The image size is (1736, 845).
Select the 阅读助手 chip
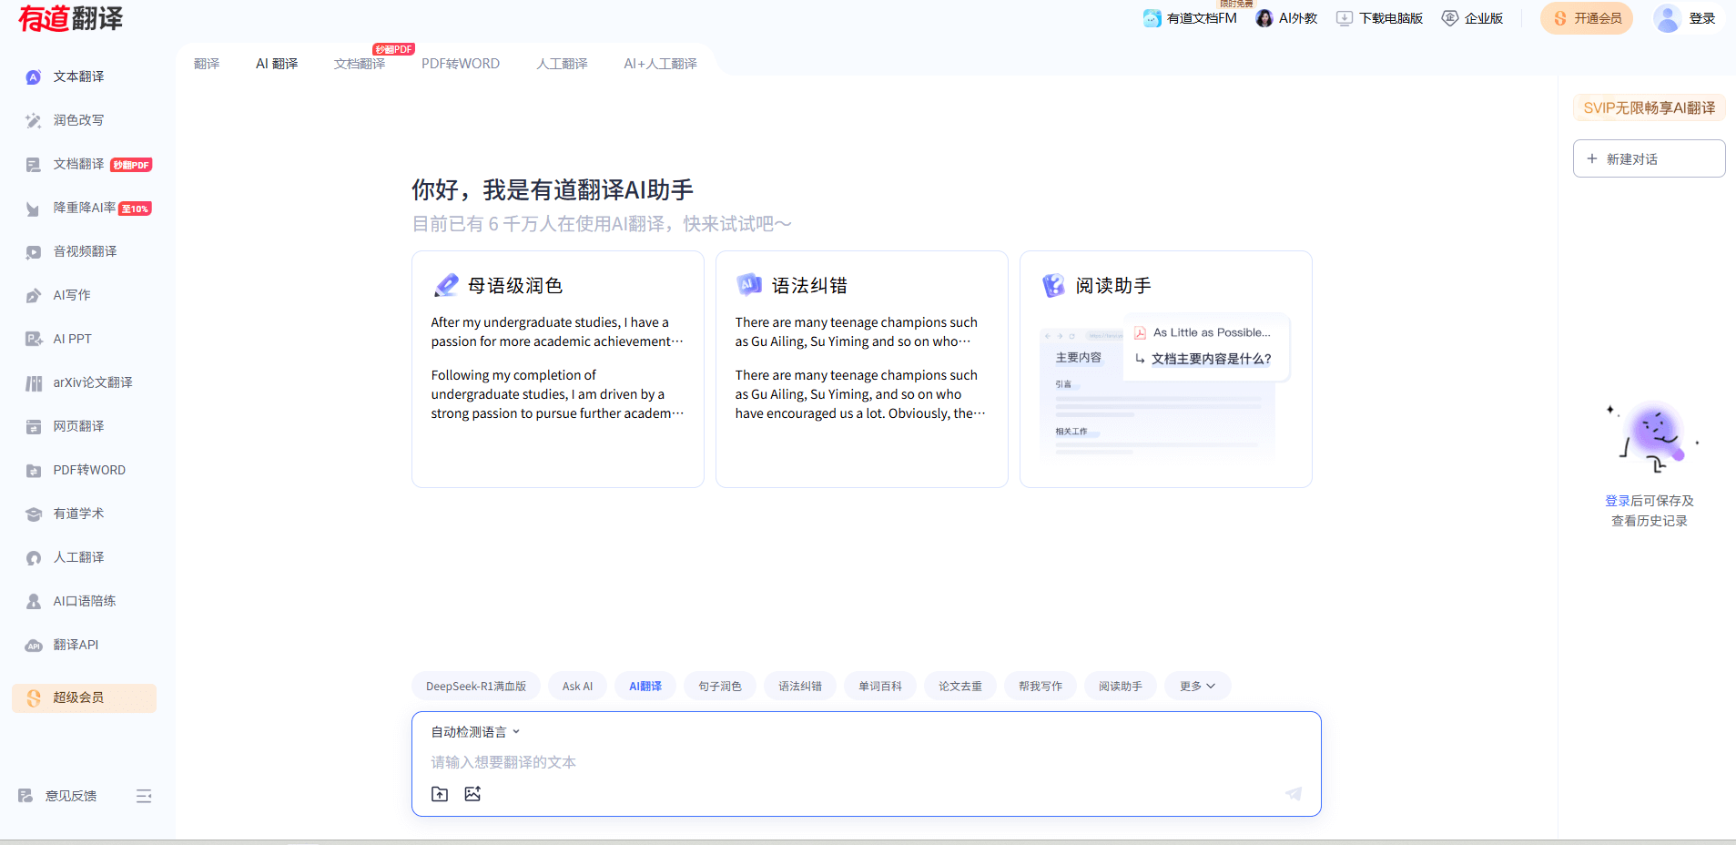point(1121,687)
